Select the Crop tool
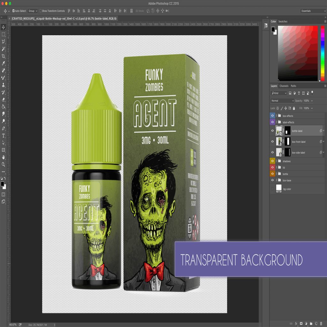The width and height of the screenshot is (327, 327). pos(4,56)
